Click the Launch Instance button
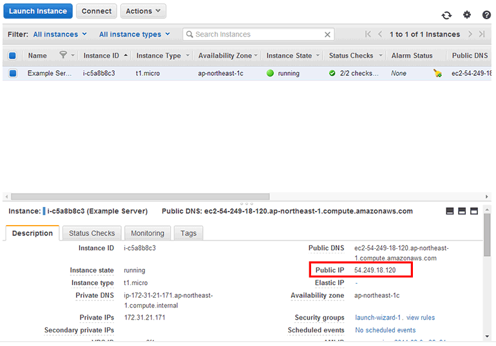 click(38, 11)
